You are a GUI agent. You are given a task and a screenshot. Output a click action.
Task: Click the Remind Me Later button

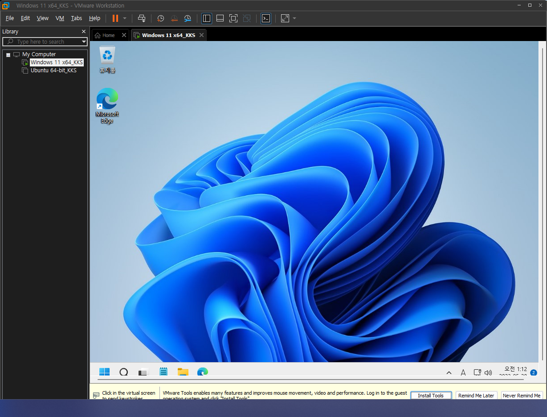476,396
